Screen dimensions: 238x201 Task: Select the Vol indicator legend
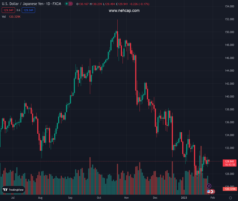click(4, 16)
